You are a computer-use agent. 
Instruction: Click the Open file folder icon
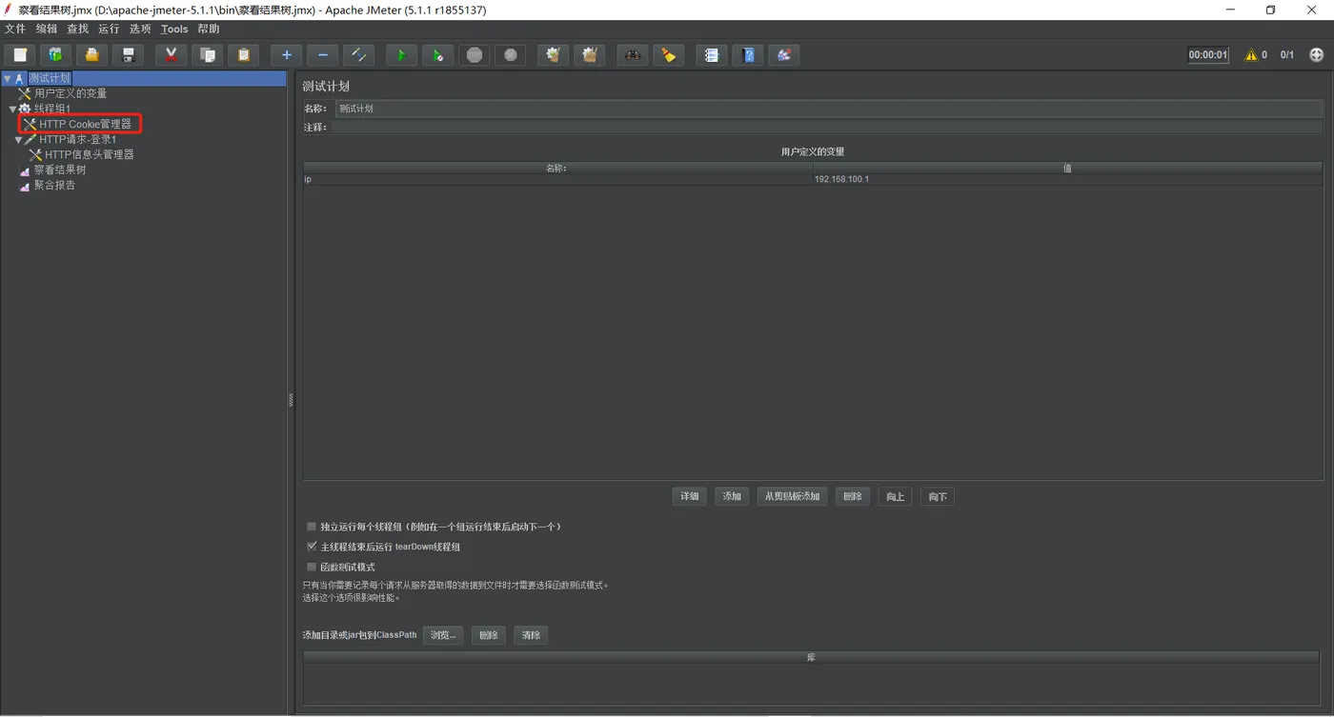[x=91, y=55]
